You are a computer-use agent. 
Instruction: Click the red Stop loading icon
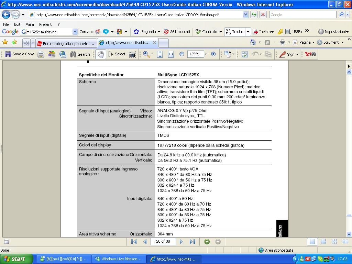pos(263,15)
